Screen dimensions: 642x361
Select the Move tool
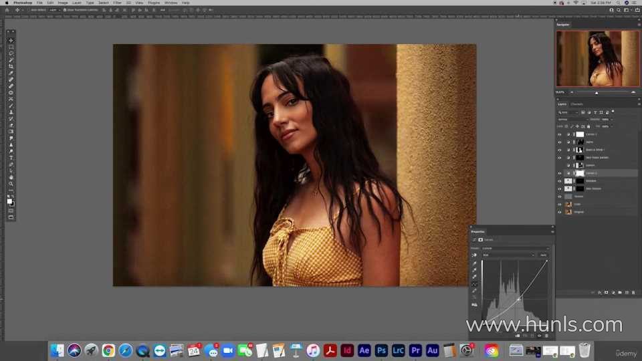[11, 41]
